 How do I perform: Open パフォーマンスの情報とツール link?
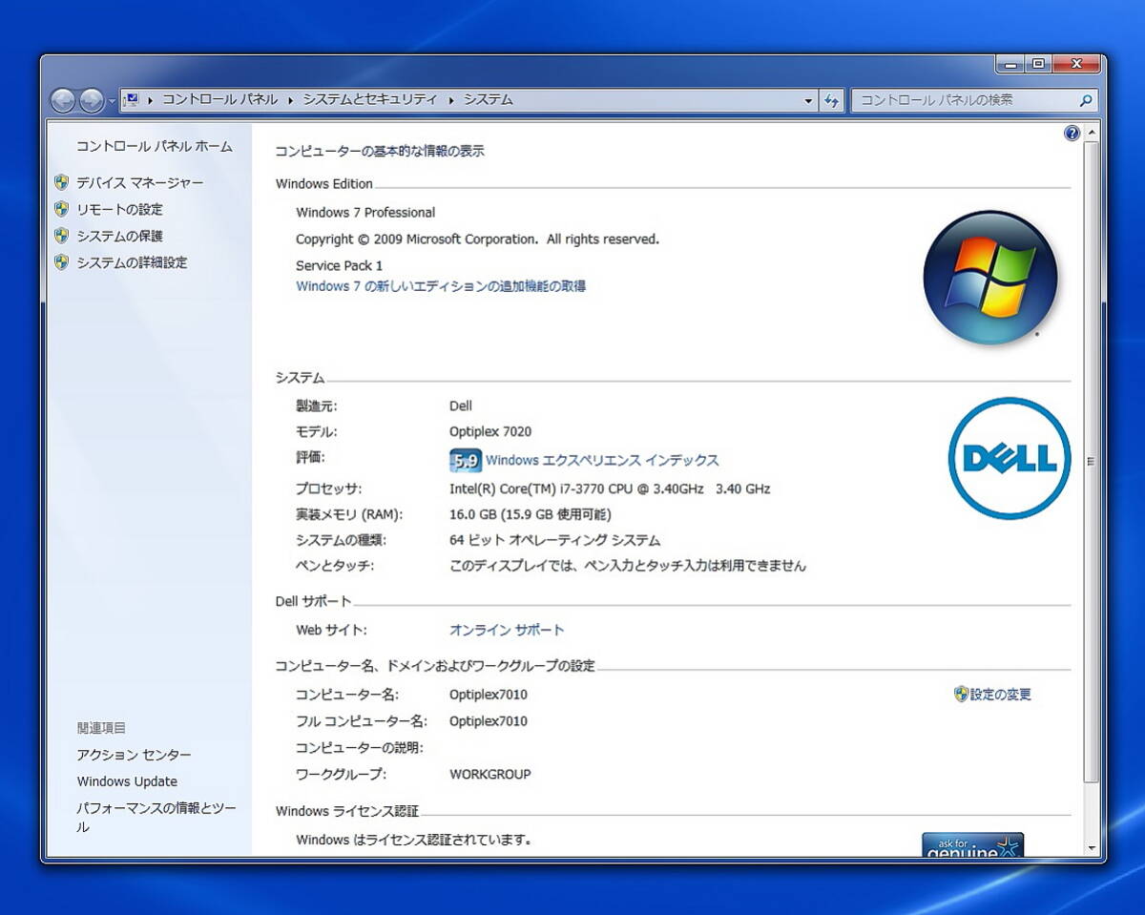pyautogui.click(x=156, y=818)
